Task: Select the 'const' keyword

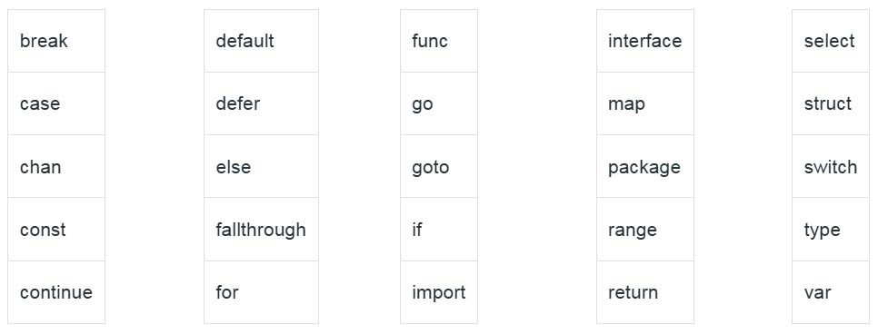Action: (43, 230)
